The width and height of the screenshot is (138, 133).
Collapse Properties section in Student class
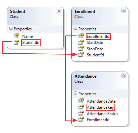tap(11, 28)
